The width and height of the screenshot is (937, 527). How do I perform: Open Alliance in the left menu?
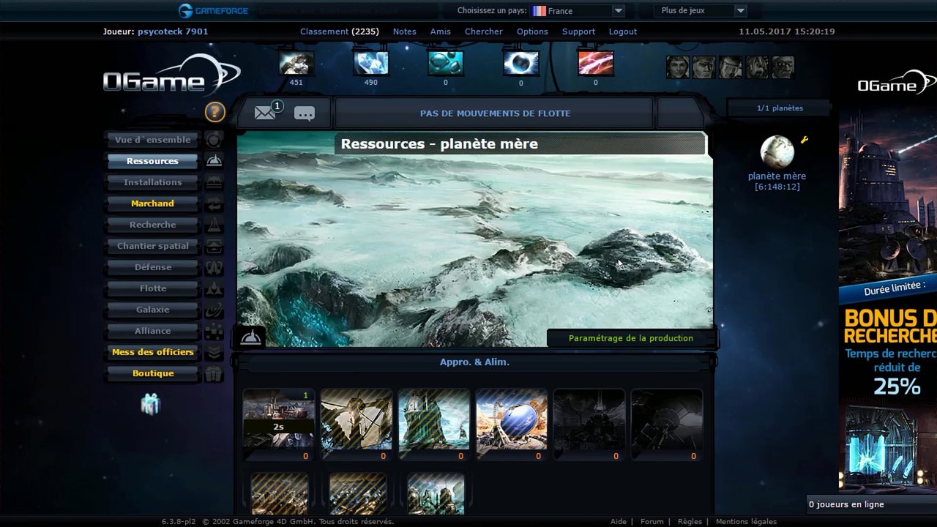(153, 331)
